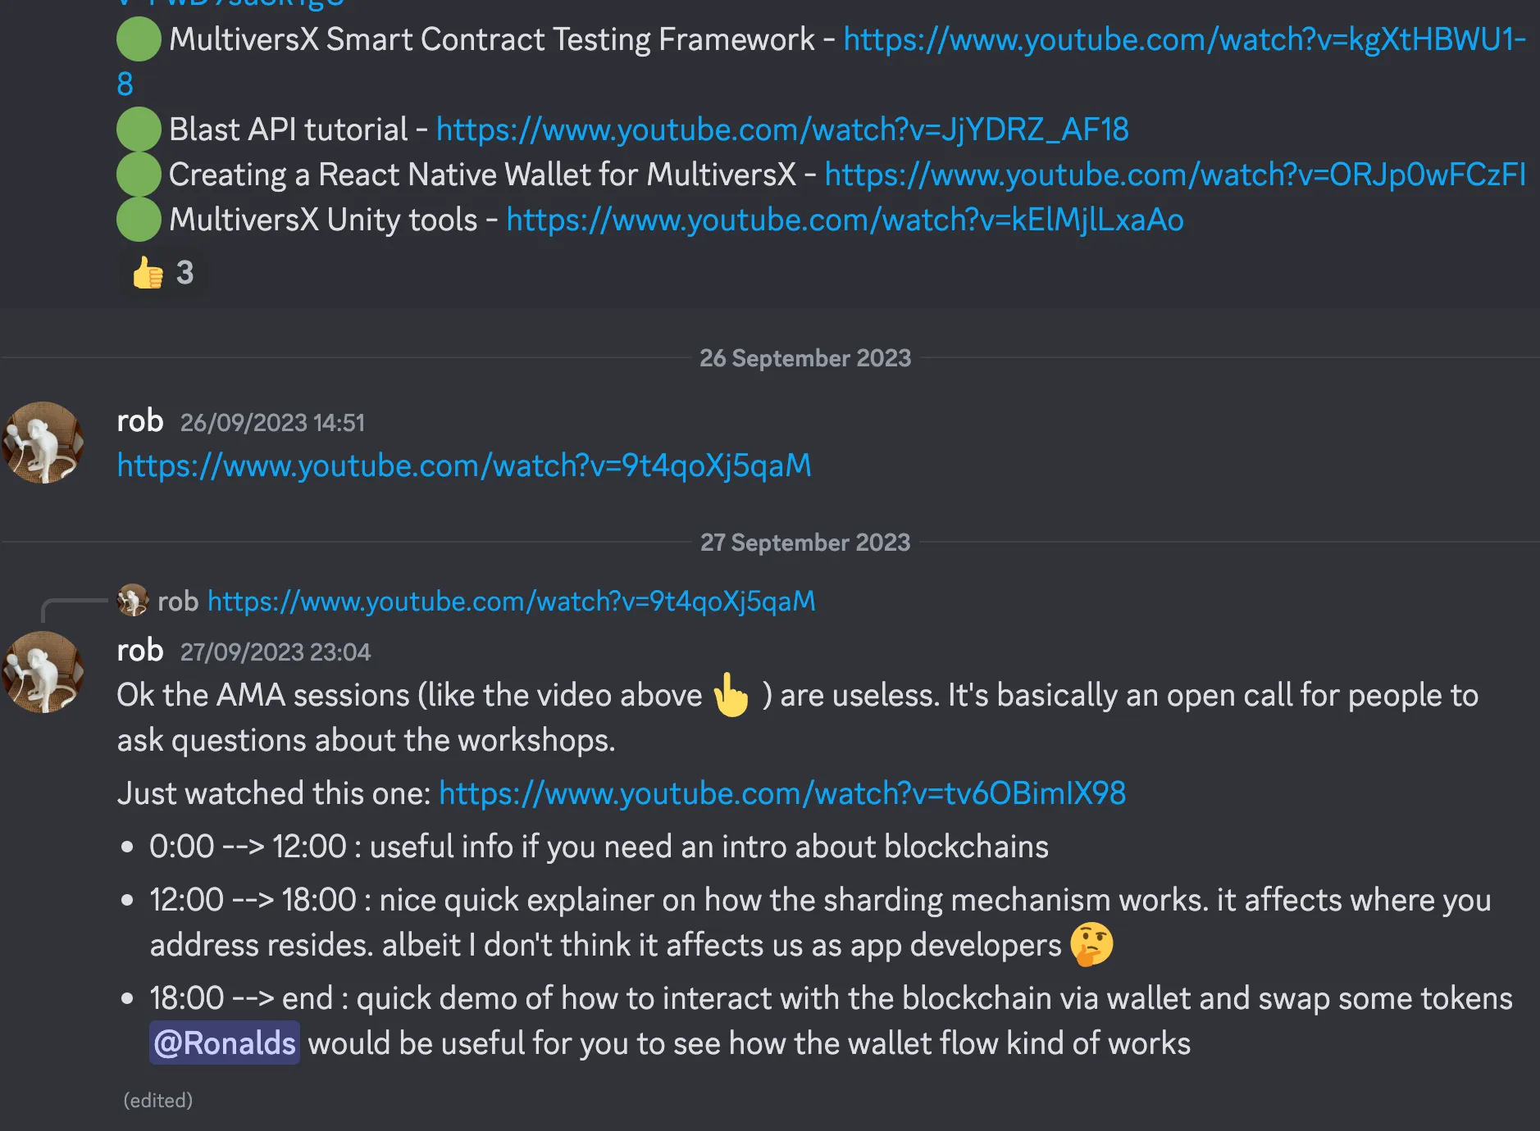Click the @Ronalds mention
The height and width of the screenshot is (1131, 1540).
(224, 1043)
